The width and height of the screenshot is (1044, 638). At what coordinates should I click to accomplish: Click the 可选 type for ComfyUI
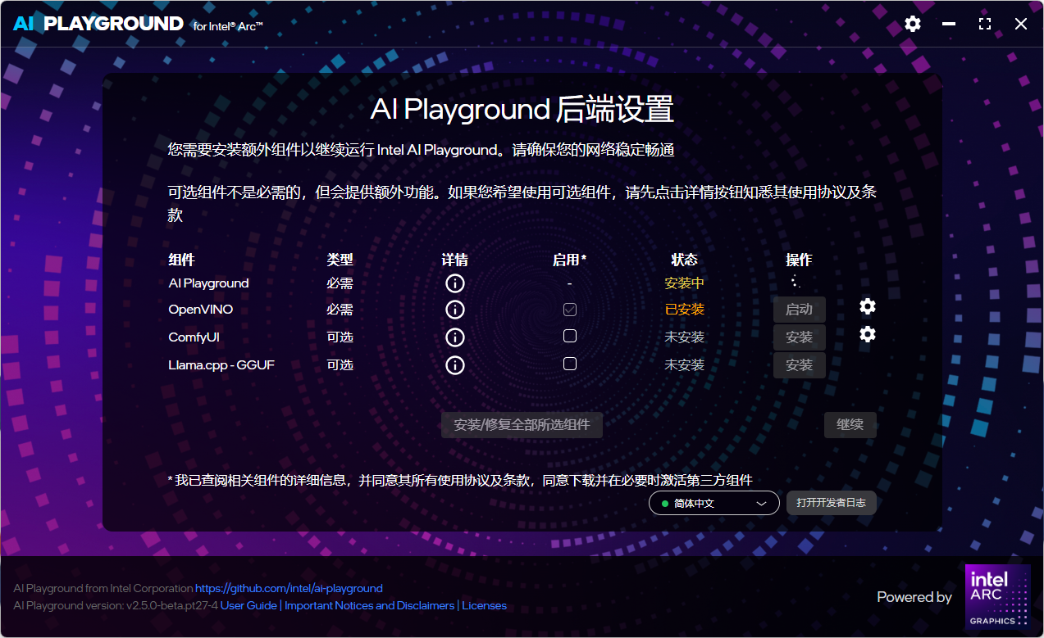click(340, 337)
